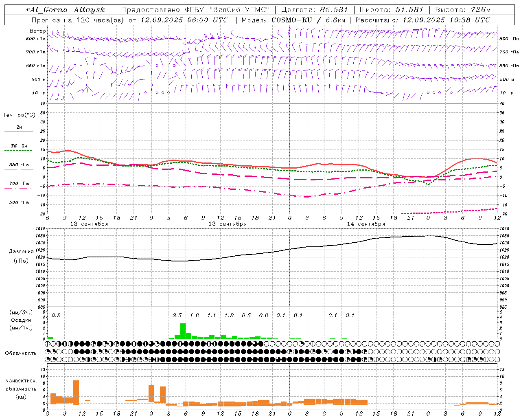
Task: Click the computed time Рассчитано: 12.09.2025 10:38 UTC
Action: pyautogui.click(x=422, y=20)
